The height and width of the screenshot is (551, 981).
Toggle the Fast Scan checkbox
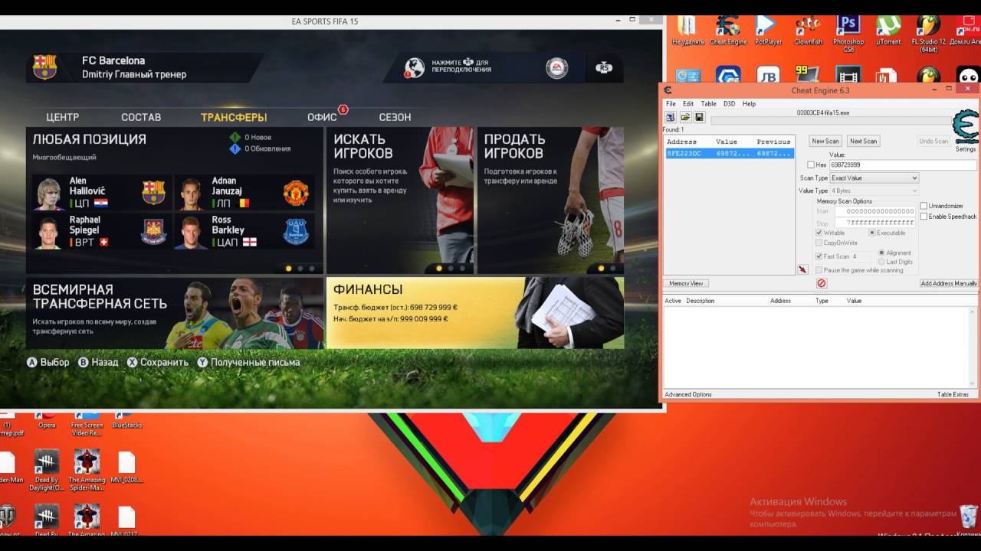coord(819,256)
